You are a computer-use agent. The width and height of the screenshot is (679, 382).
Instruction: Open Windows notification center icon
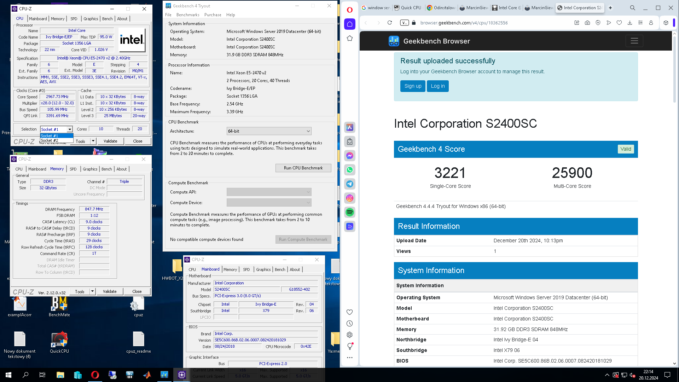pyautogui.click(x=667, y=375)
